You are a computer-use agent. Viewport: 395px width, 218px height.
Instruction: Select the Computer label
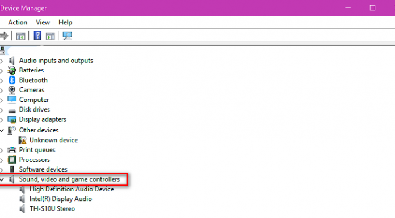[34, 100]
